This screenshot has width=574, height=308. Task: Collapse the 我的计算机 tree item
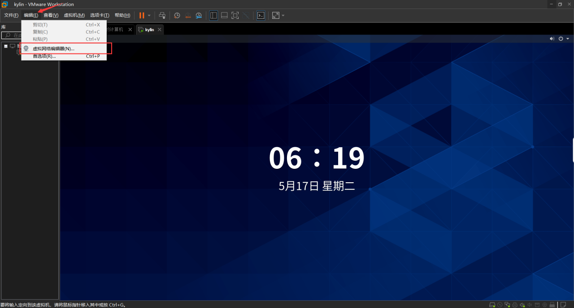click(x=6, y=45)
